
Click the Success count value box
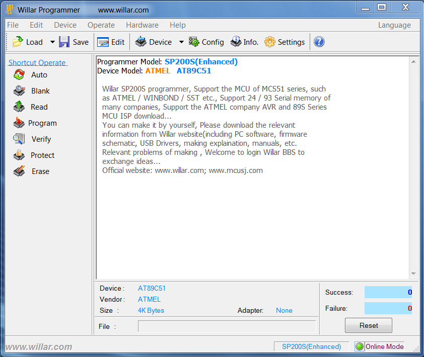pyautogui.click(x=388, y=292)
